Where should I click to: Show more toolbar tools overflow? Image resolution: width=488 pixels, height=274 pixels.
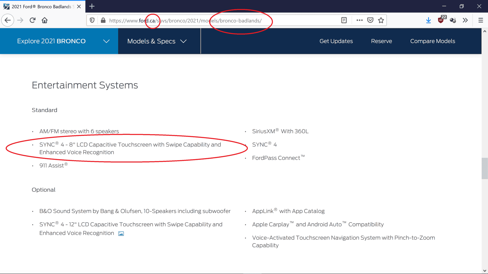coord(465,20)
